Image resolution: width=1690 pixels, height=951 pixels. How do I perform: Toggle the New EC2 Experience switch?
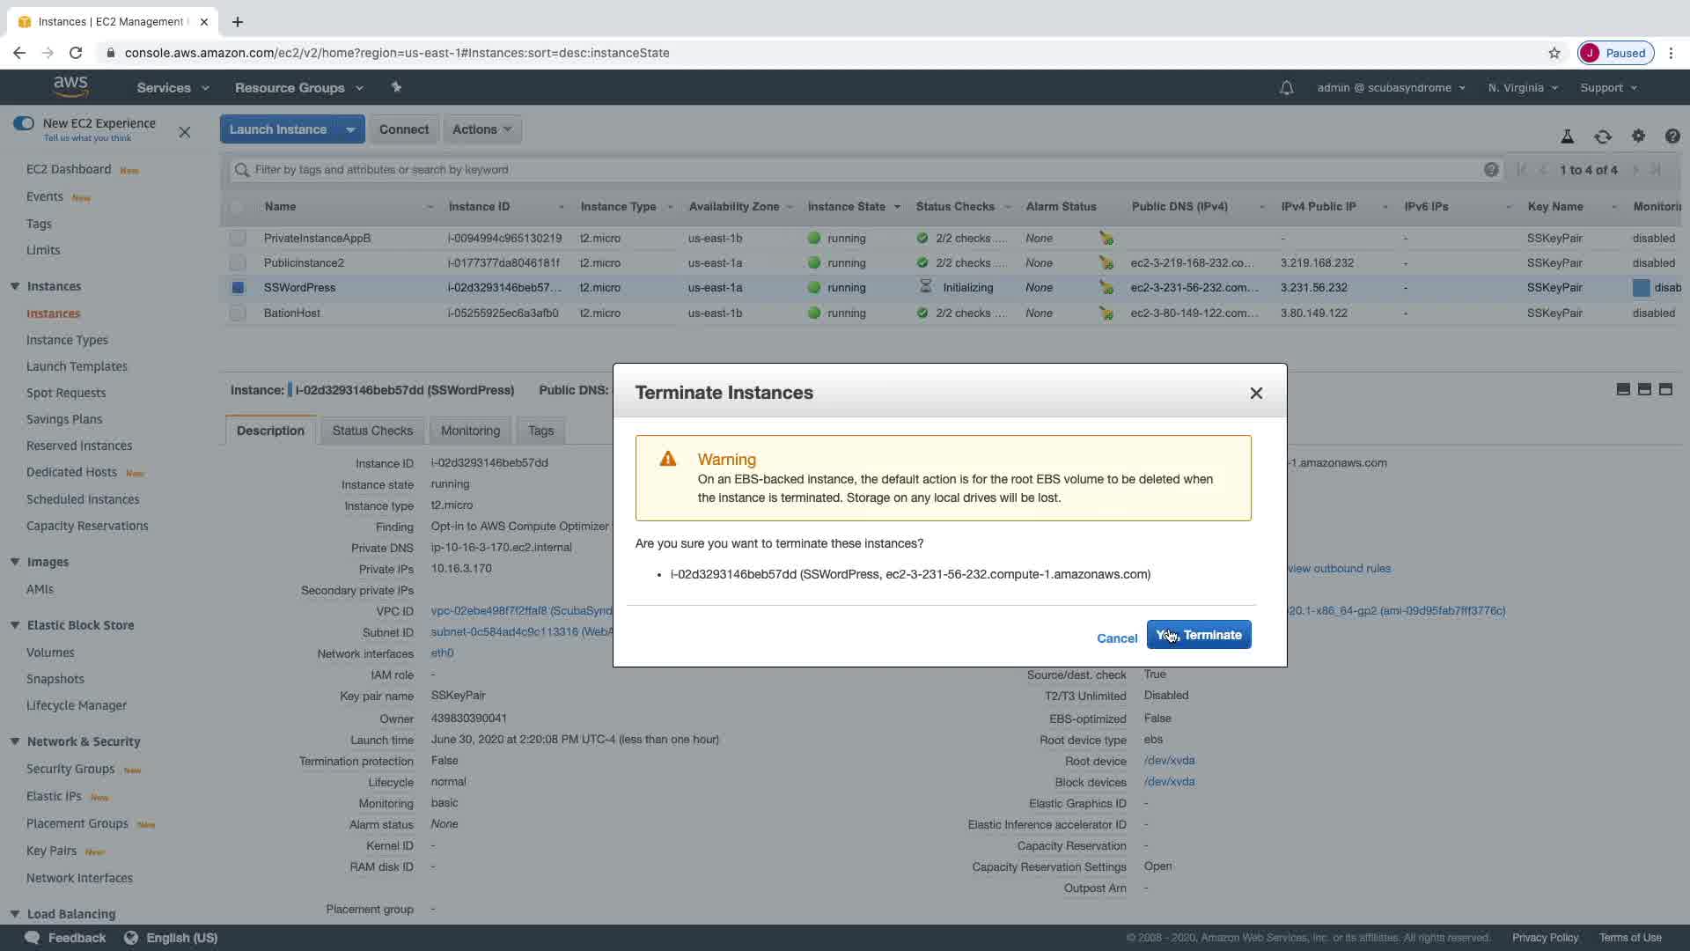tap(24, 123)
